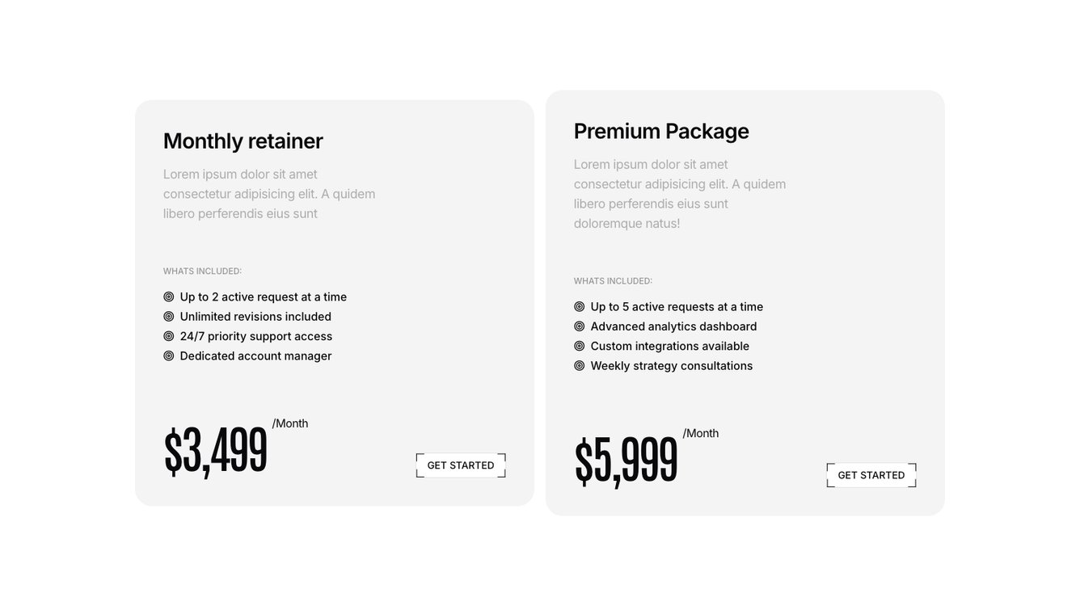Click the "Premium Package" heading

661,131
